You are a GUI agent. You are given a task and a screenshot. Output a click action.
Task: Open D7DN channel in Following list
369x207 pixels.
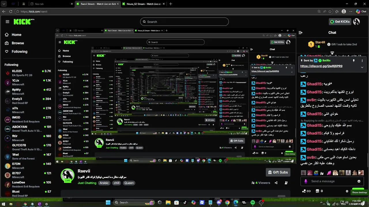[28, 166]
